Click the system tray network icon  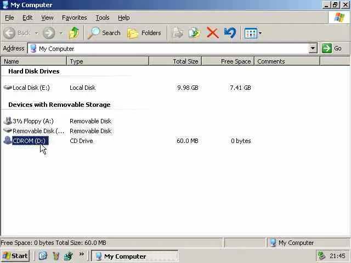(322, 256)
